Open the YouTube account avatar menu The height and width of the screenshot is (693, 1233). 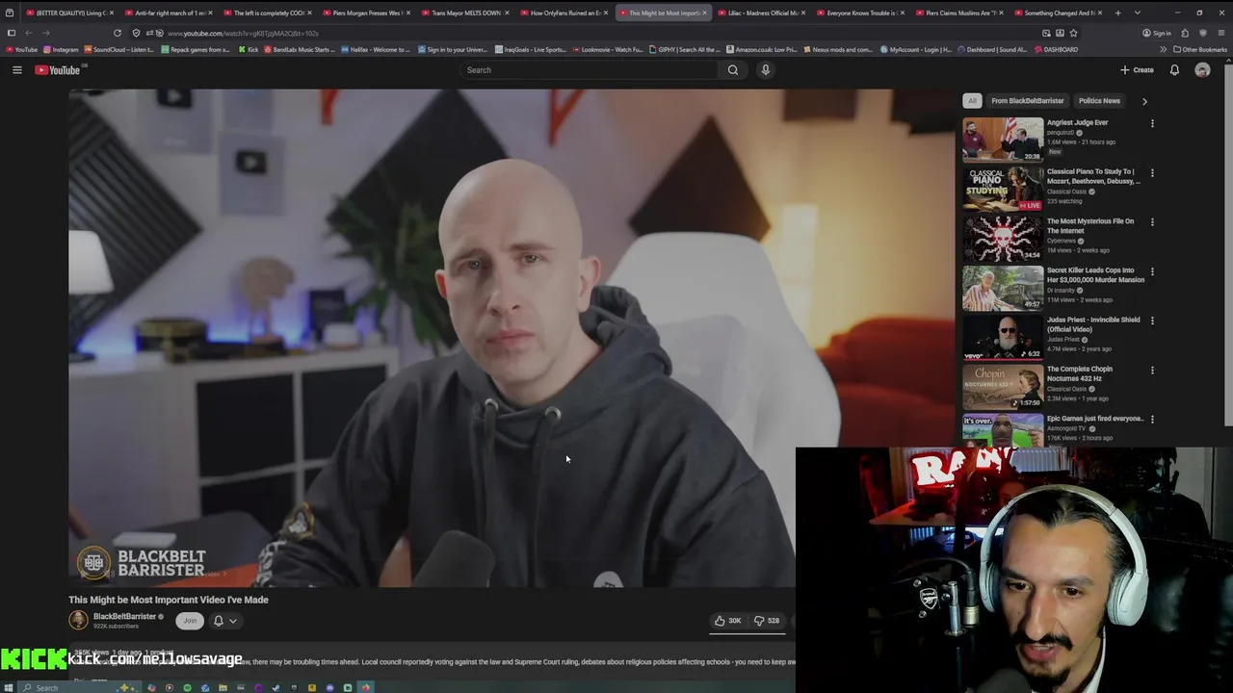(1202, 69)
